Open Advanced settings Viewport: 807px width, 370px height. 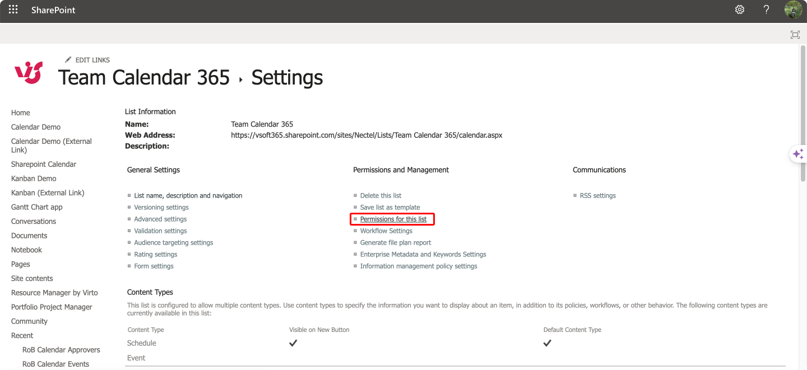pos(160,219)
